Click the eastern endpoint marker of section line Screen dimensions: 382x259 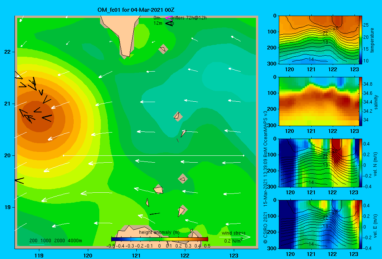point(244,155)
